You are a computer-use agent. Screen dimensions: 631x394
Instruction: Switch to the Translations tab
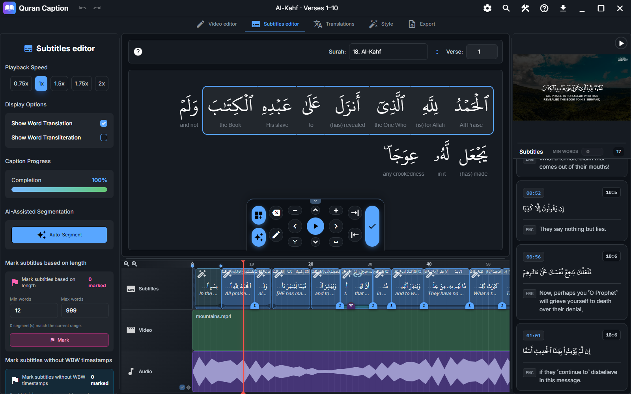point(334,24)
